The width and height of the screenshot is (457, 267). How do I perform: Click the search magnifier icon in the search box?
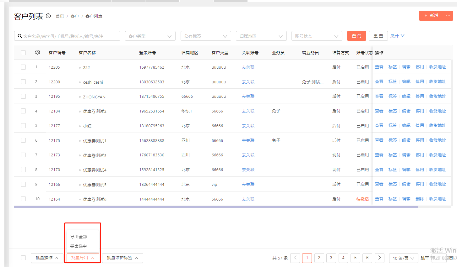click(x=20, y=36)
